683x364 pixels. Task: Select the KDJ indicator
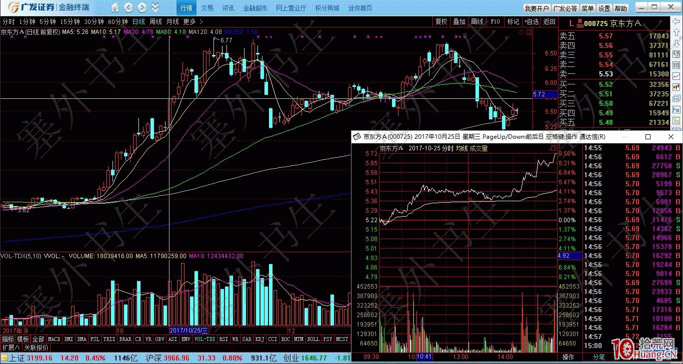point(259,339)
